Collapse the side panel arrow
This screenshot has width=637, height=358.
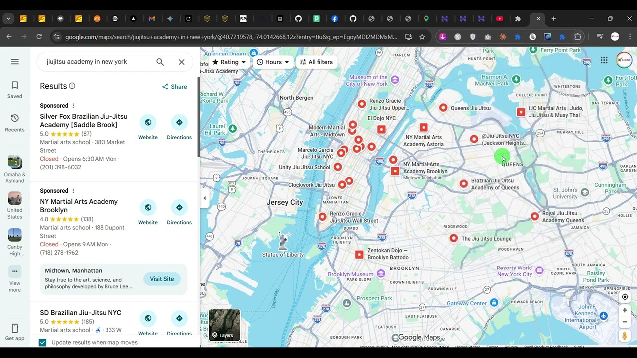point(204,198)
